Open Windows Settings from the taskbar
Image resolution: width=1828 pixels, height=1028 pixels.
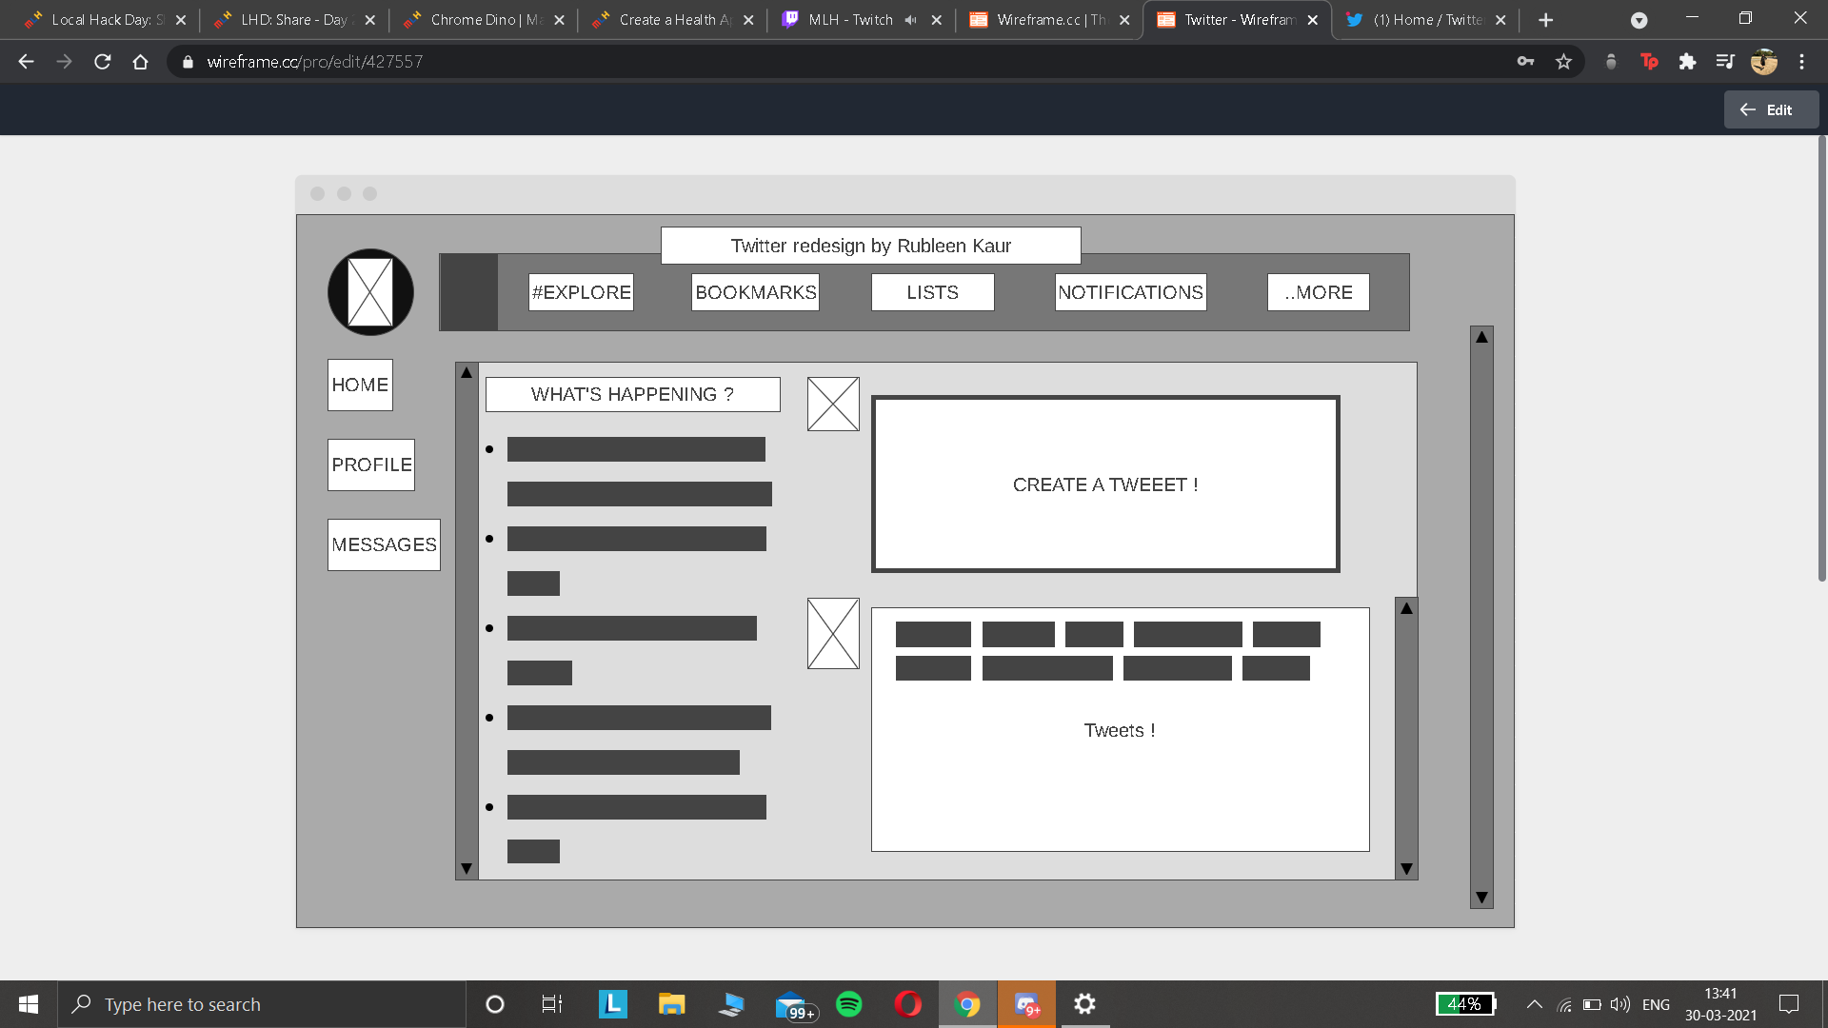coord(1084,1004)
